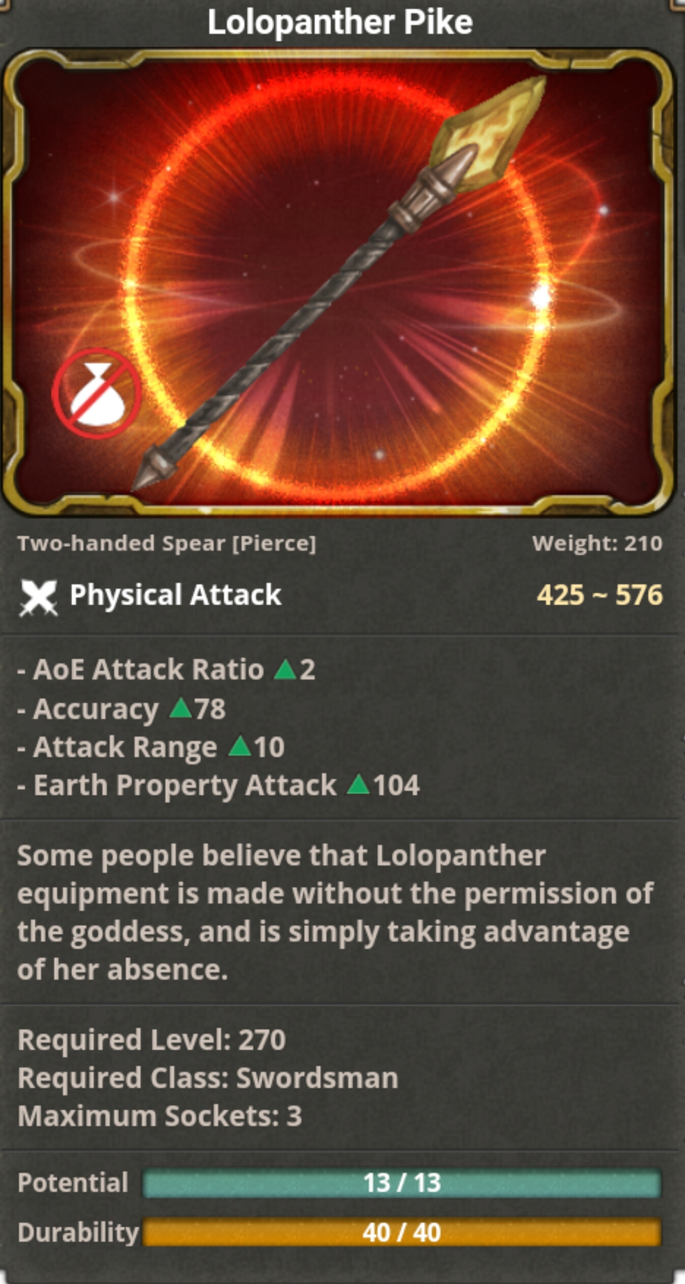The width and height of the screenshot is (685, 1284).
Task: Click the Weight: 210 label
Action: pos(597,543)
